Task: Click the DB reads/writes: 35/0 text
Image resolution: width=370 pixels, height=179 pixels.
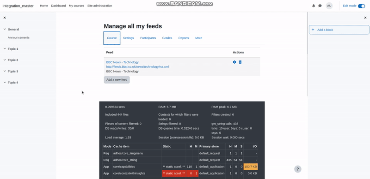Action: (119, 128)
